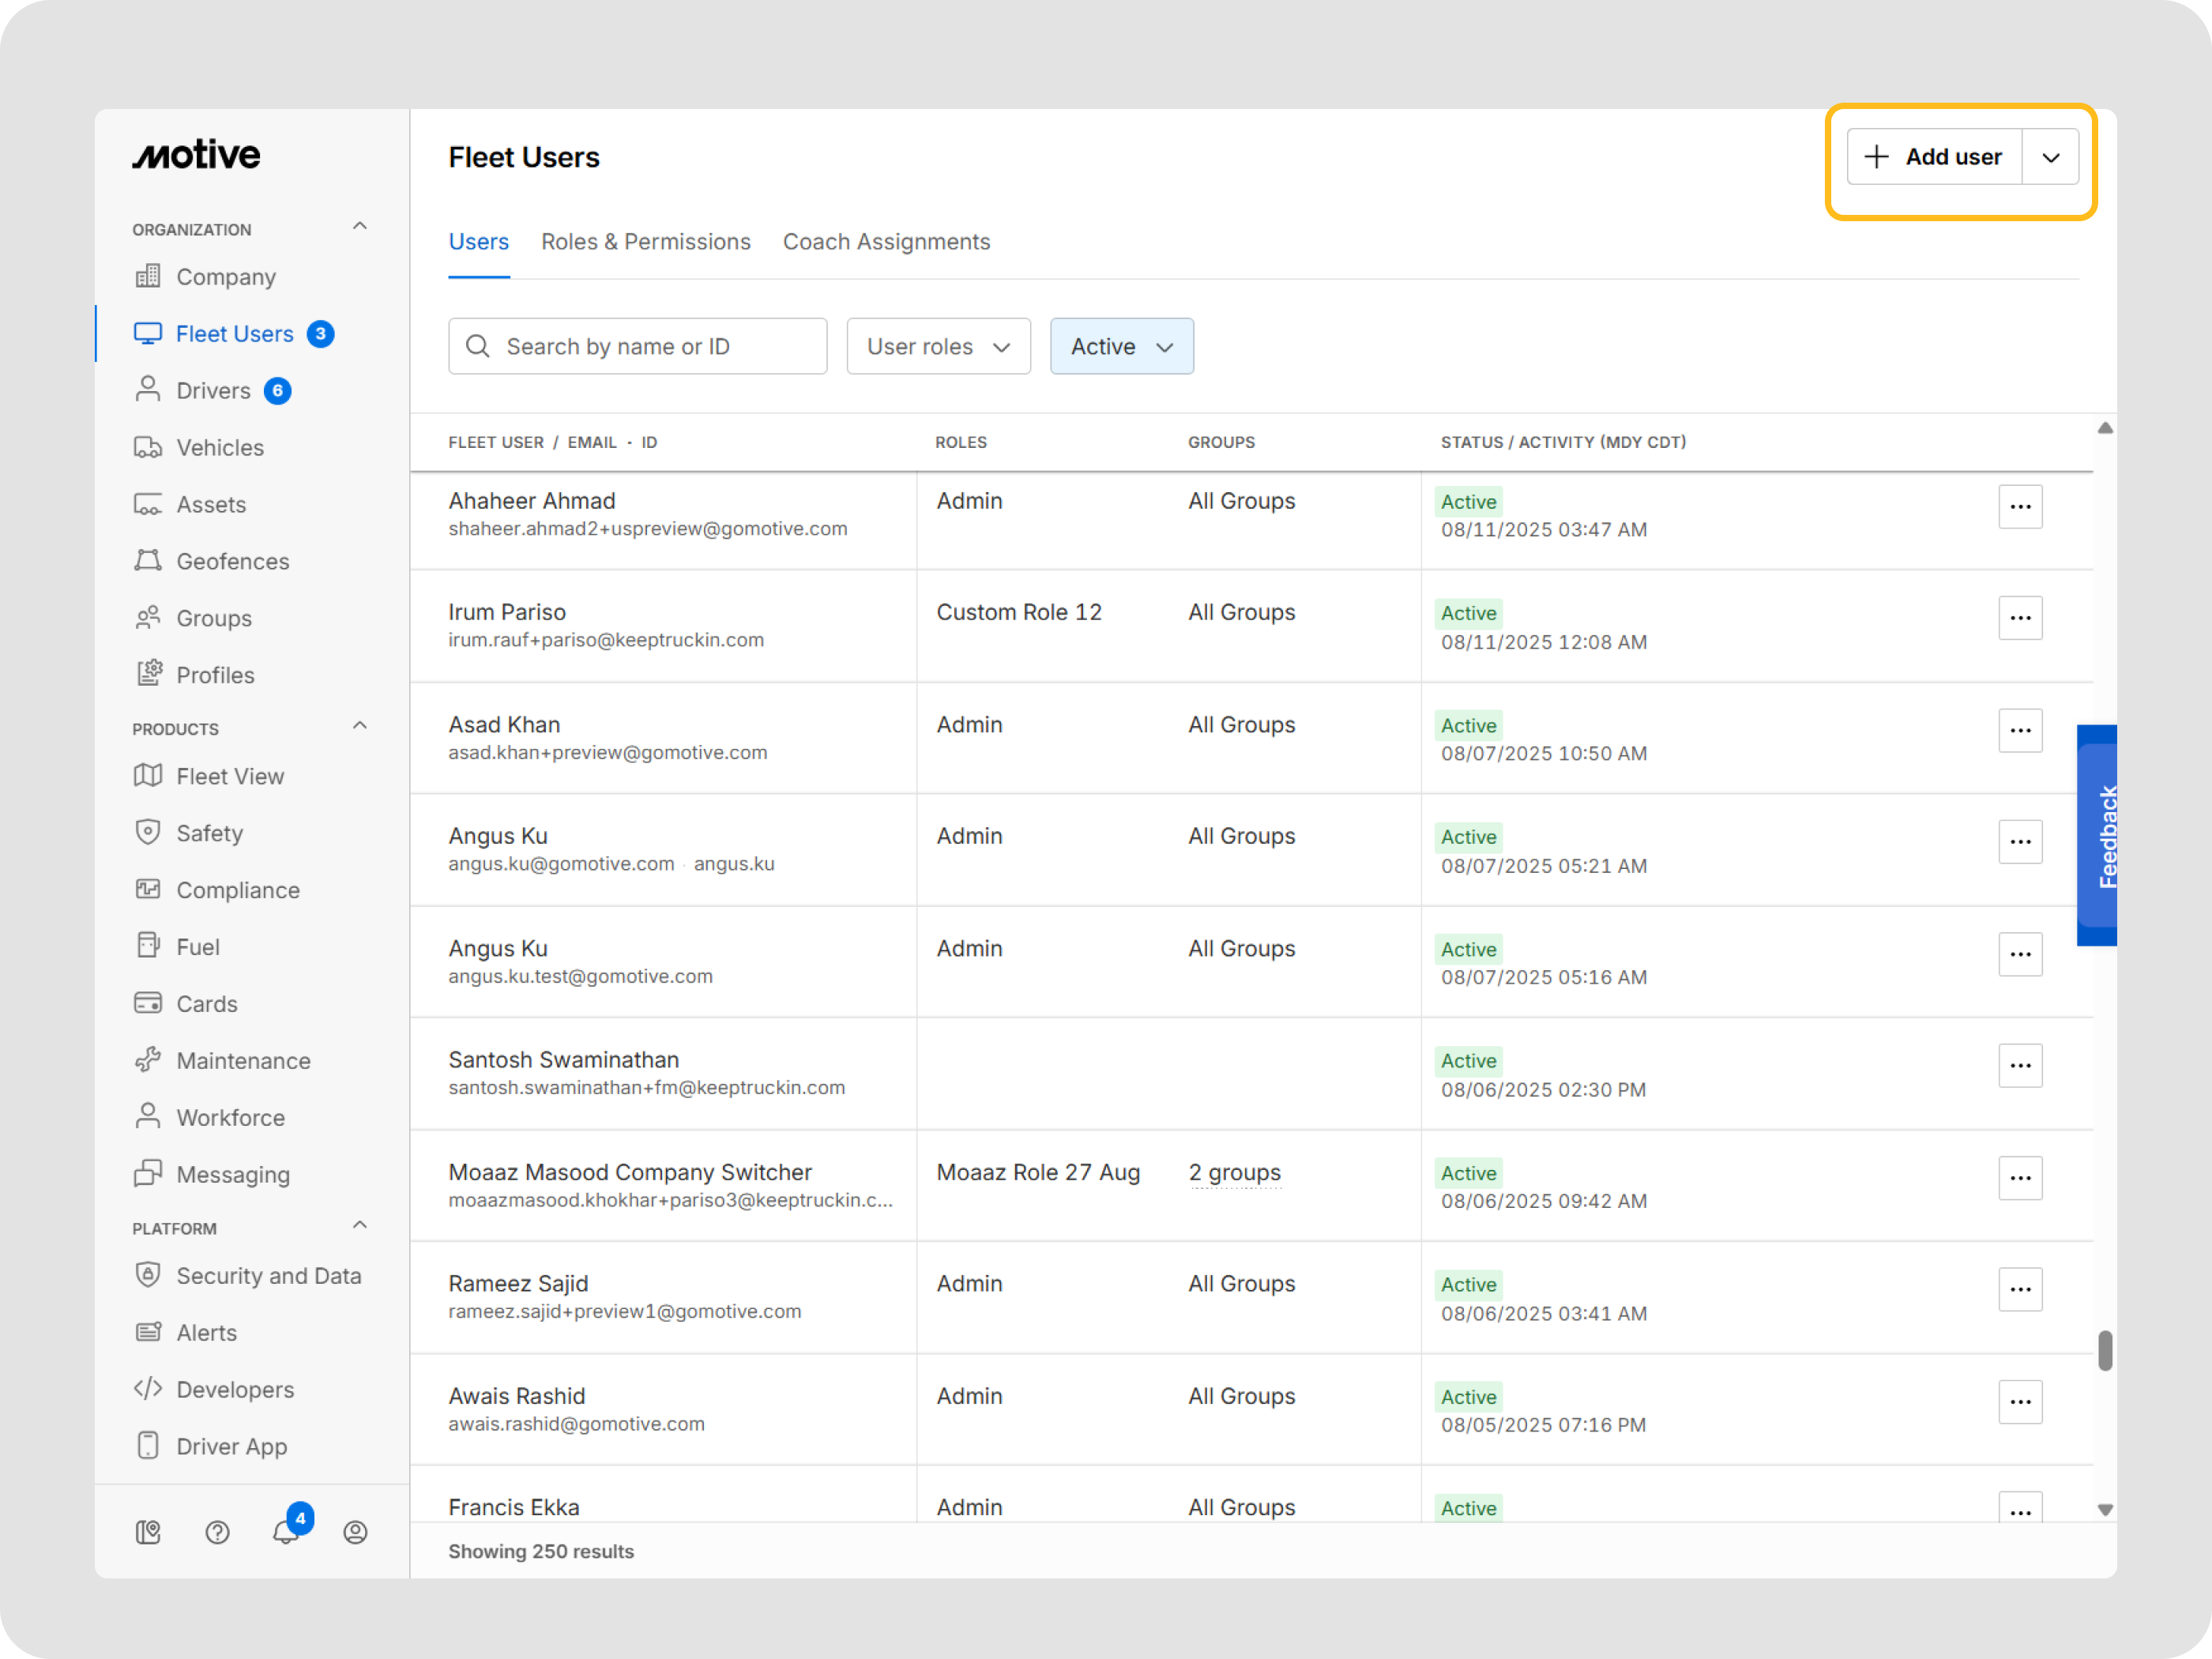Click the 2 groups link
This screenshot has height=1659, width=2212.
click(x=1234, y=1172)
